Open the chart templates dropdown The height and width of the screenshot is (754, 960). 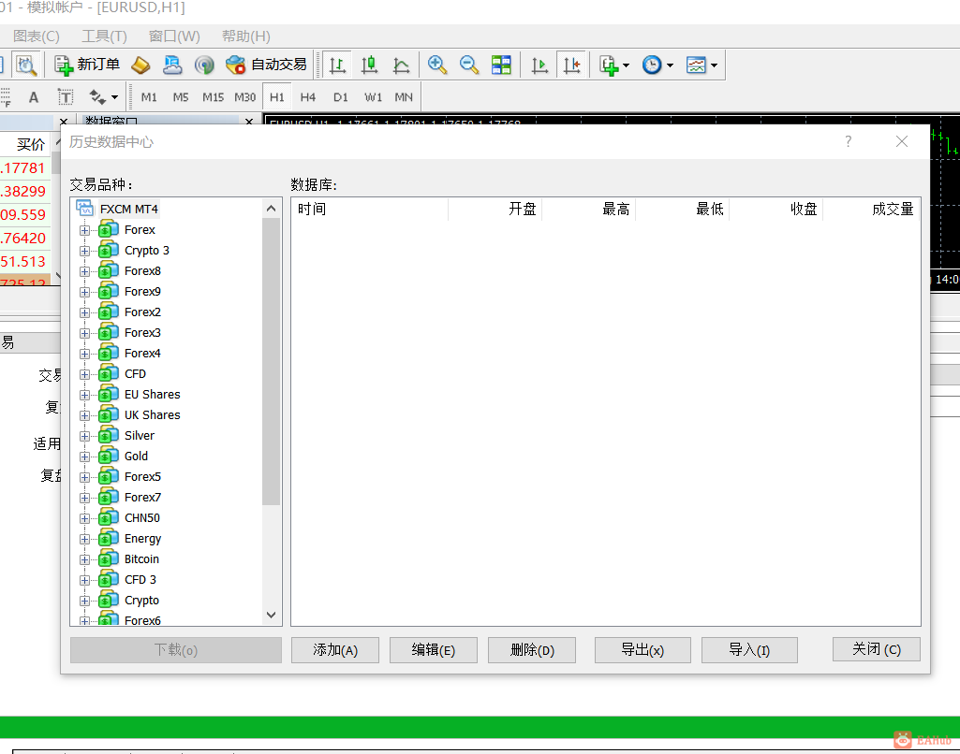pos(702,65)
